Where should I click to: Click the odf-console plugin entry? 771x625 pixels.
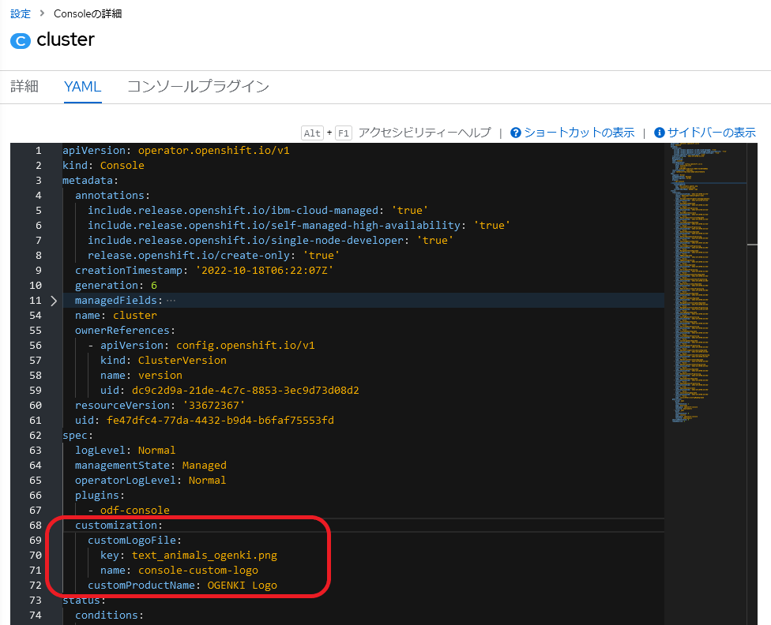click(x=135, y=510)
